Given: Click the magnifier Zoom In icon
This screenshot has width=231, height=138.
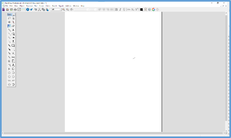Looking at the screenshot, I should pyautogui.click(x=64, y=9).
